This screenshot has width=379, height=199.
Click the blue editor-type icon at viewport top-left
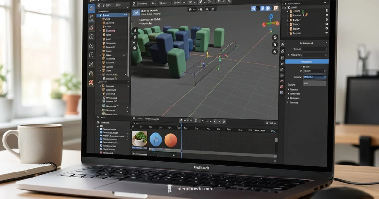point(136,13)
